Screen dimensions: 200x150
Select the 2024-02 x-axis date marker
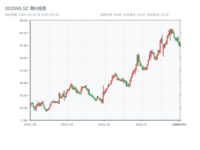(x=104, y=124)
